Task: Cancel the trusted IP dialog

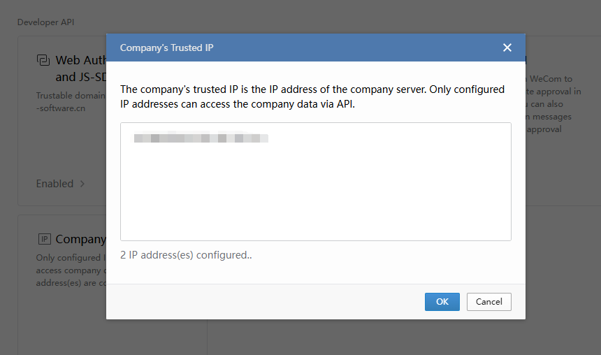Action: click(489, 302)
